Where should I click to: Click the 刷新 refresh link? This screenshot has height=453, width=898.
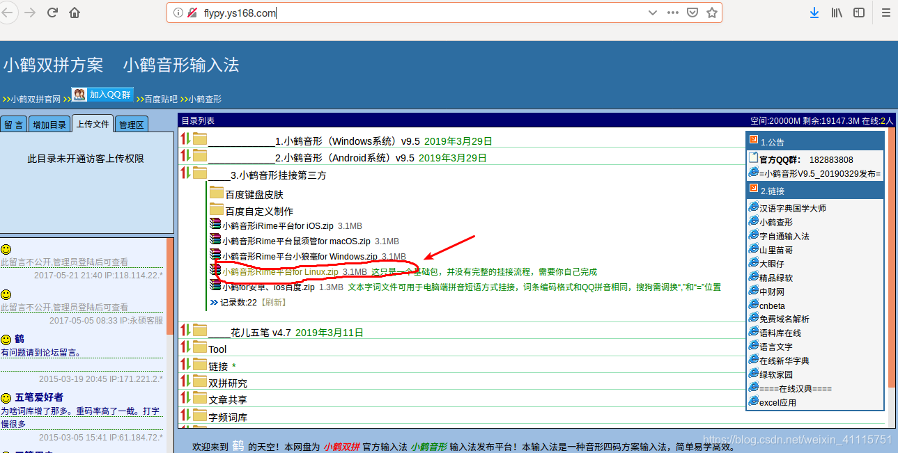(x=274, y=302)
